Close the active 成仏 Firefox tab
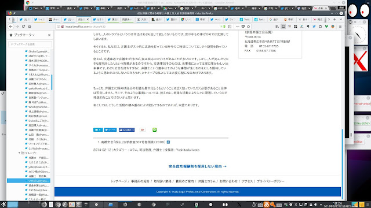 click(x=88, y=19)
